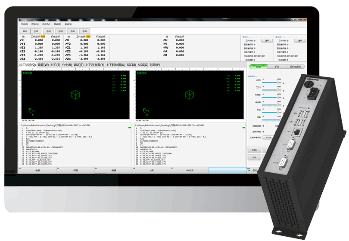Open the 机床(M) menu
This screenshot has width=349, height=241.
tap(46, 24)
